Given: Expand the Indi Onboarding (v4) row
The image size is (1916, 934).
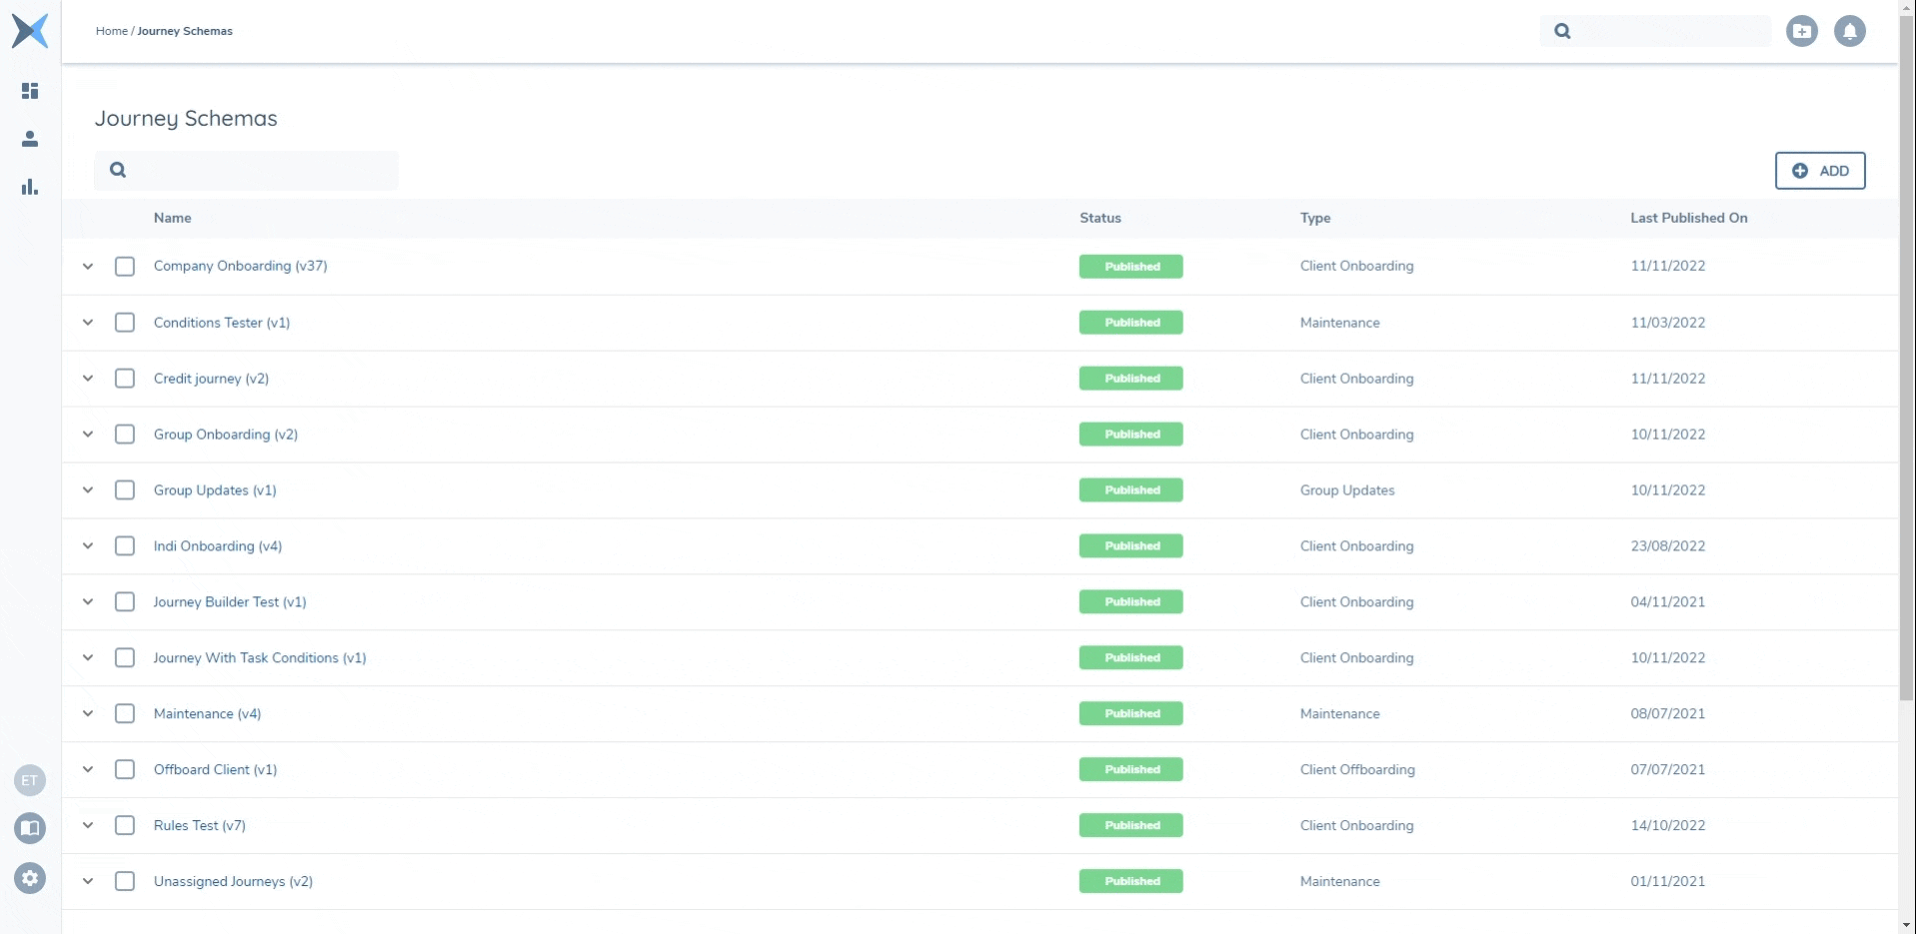Looking at the screenshot, I should click(88, 546).
